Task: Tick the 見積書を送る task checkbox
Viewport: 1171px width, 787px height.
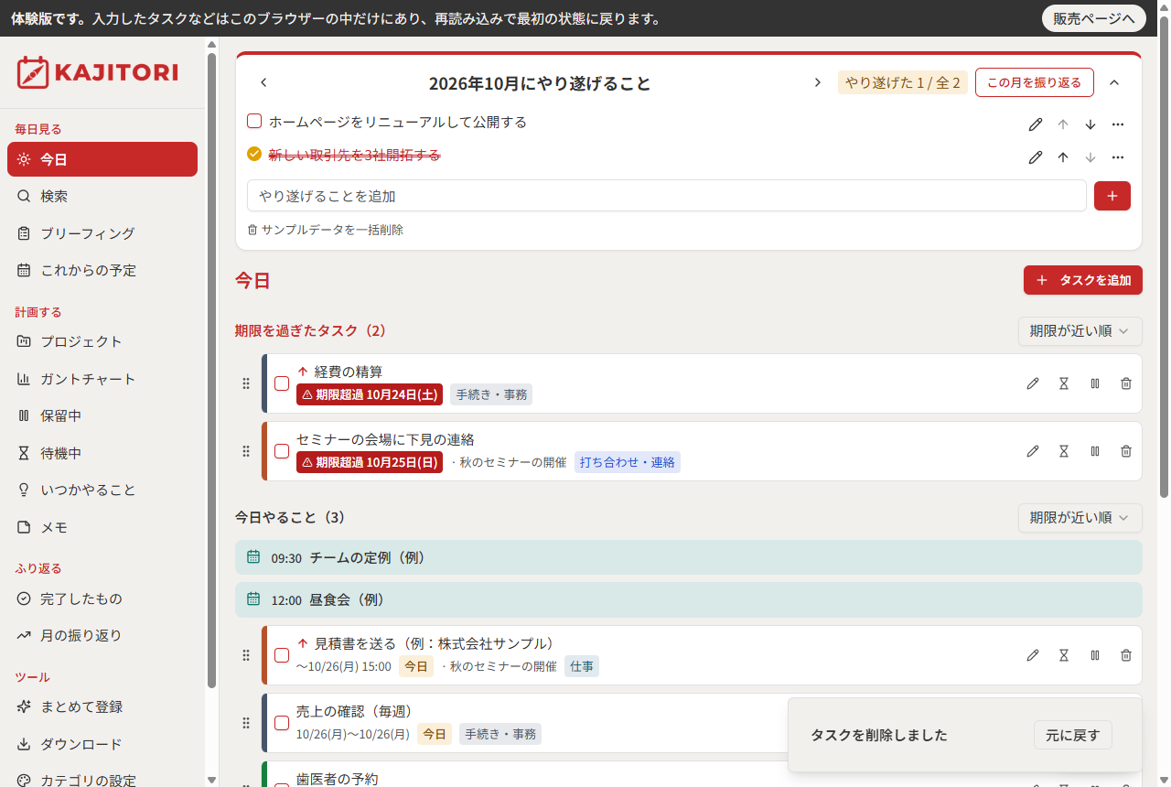Action: (x=282, y=655)
